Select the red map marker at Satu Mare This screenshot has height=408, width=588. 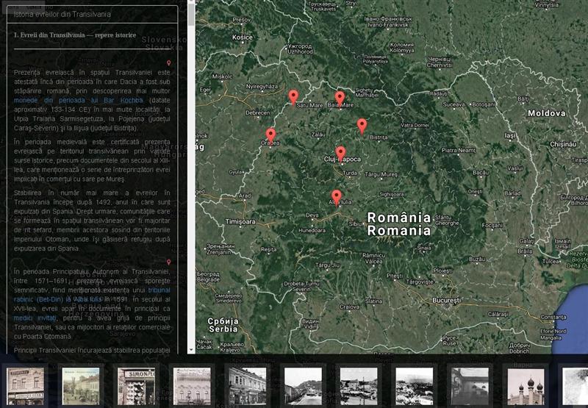[x=293, y=97]
